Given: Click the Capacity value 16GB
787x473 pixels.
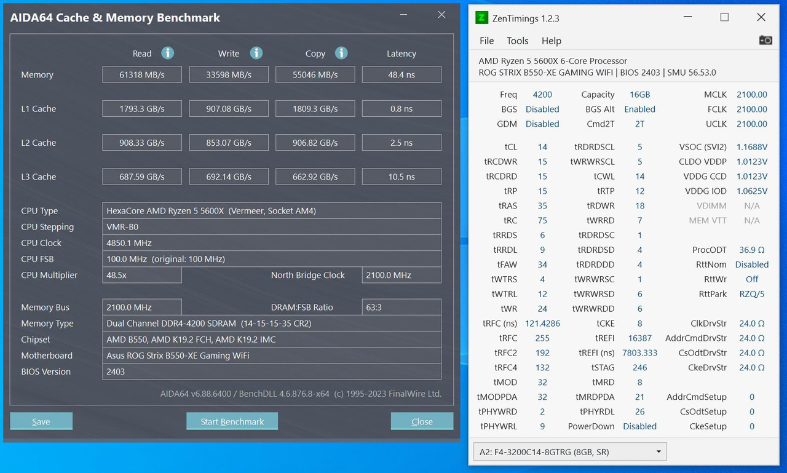Looking at the screenshot, I should [x=640, y=95].
